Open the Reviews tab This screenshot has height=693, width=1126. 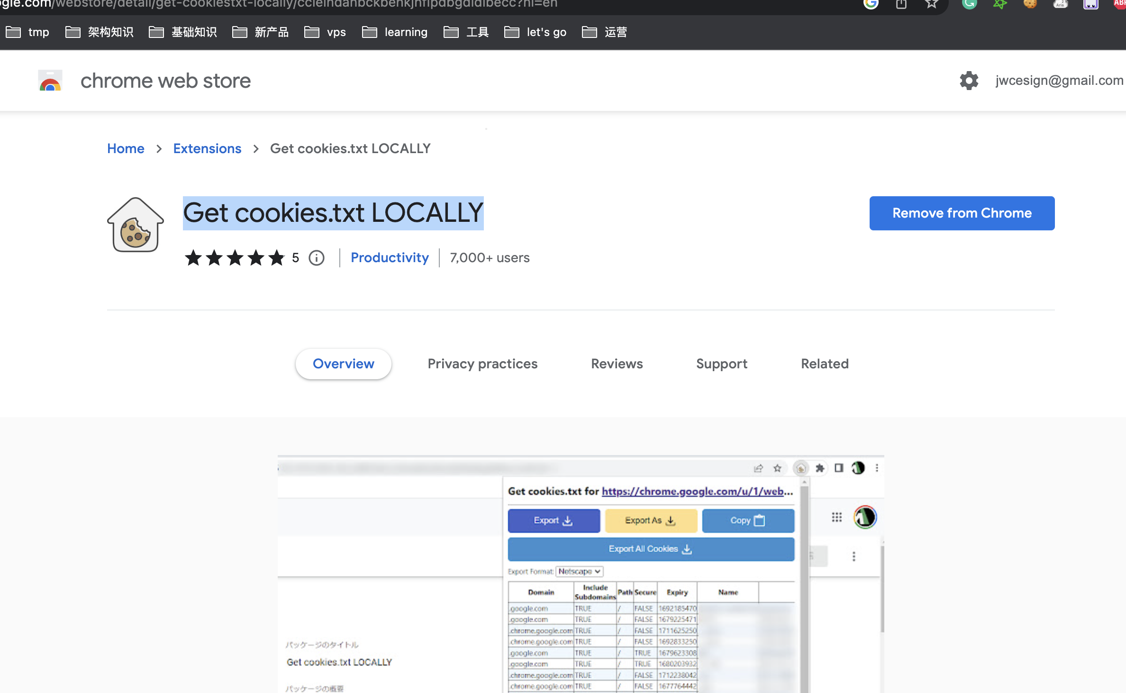[x=617, y=364]
